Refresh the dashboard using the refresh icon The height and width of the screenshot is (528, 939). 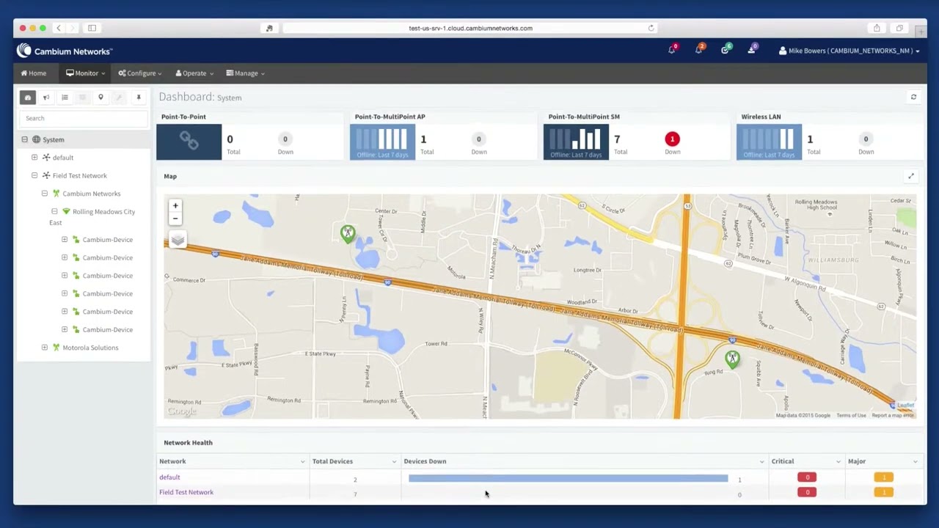(x=913, y=97)
